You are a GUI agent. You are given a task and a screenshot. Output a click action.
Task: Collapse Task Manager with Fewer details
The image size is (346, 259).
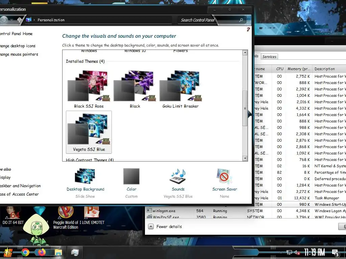165,226
